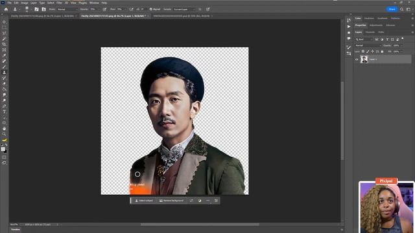Select the Hand tool
Viewport: 415px width, 233px height.
tap(4, 128)
